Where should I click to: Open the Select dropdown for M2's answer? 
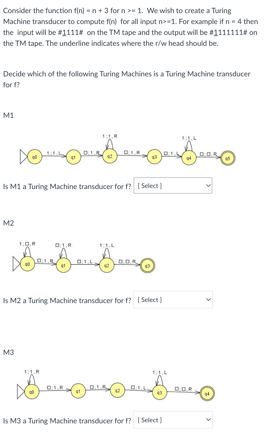coord(173,300)
